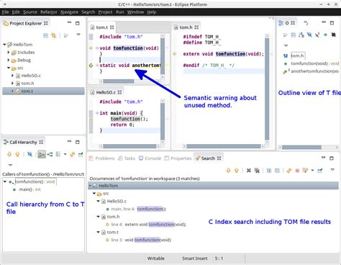341x265 pixels.
Task: Pin the Call Hierarchy view
Action: pos(81,154)
